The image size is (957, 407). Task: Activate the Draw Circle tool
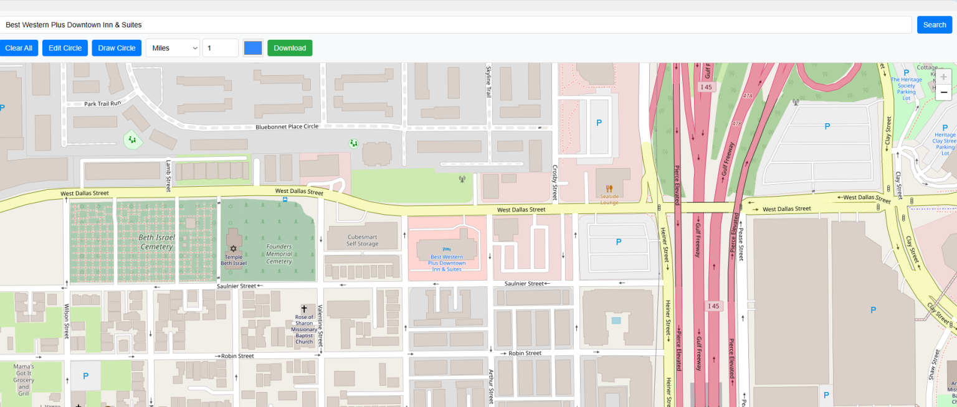pos(117,47)
